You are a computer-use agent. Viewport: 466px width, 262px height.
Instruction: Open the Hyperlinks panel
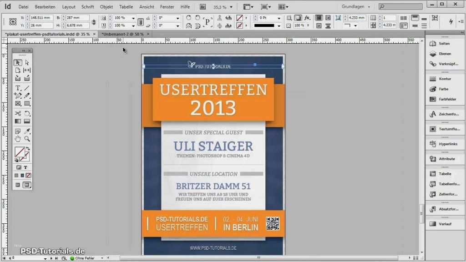(x=446, y=144)
